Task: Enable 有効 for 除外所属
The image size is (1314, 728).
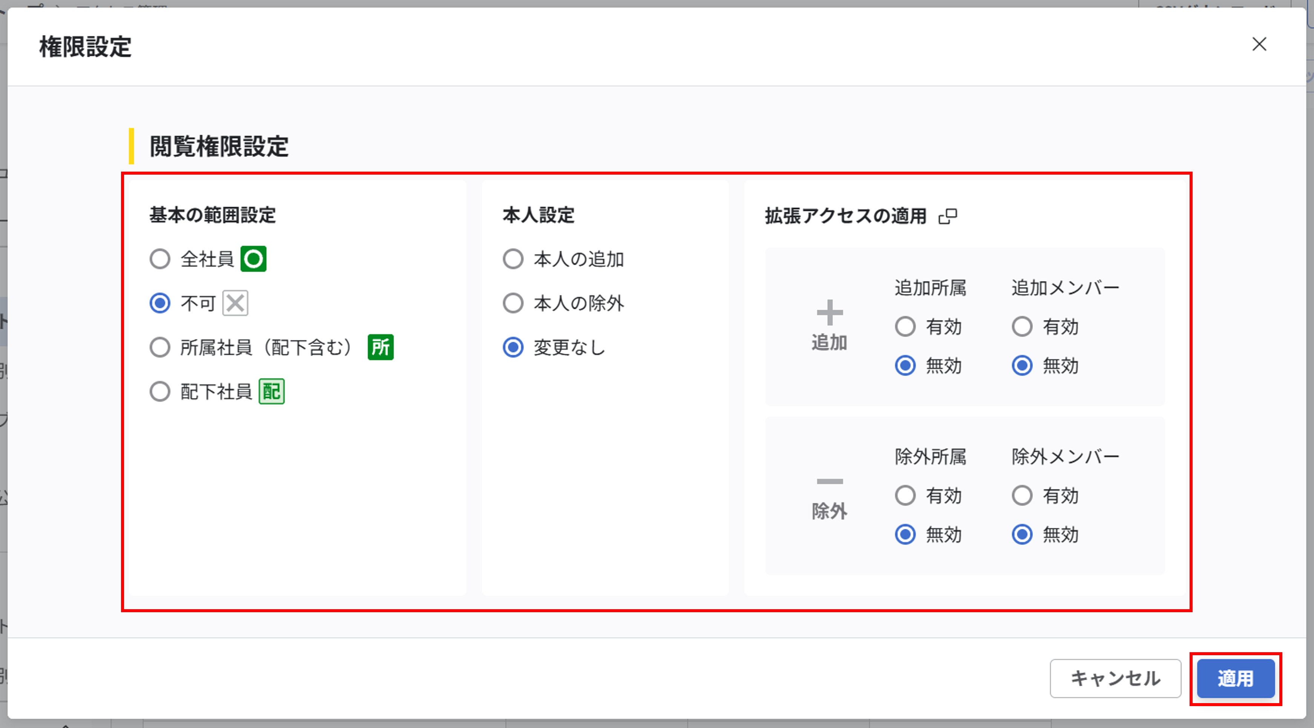Action: pyautogui.click(x=905, y=495)
